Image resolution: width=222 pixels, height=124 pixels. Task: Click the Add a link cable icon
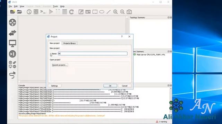tap(12, 75)
